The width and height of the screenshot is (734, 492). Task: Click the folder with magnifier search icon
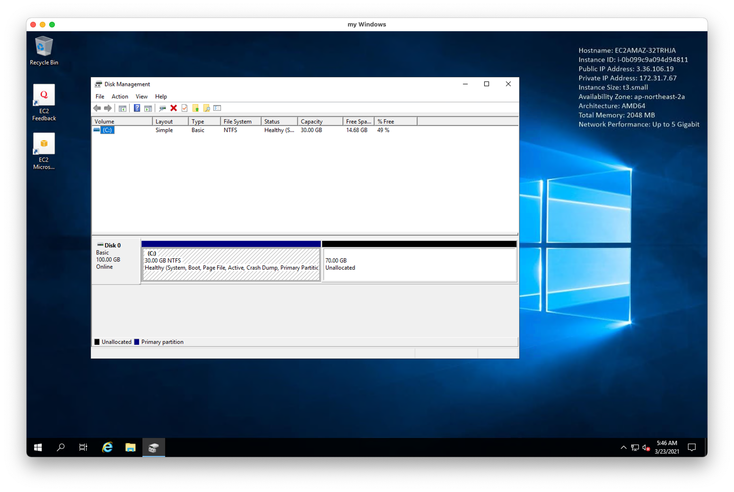click(x=207, y=108)
